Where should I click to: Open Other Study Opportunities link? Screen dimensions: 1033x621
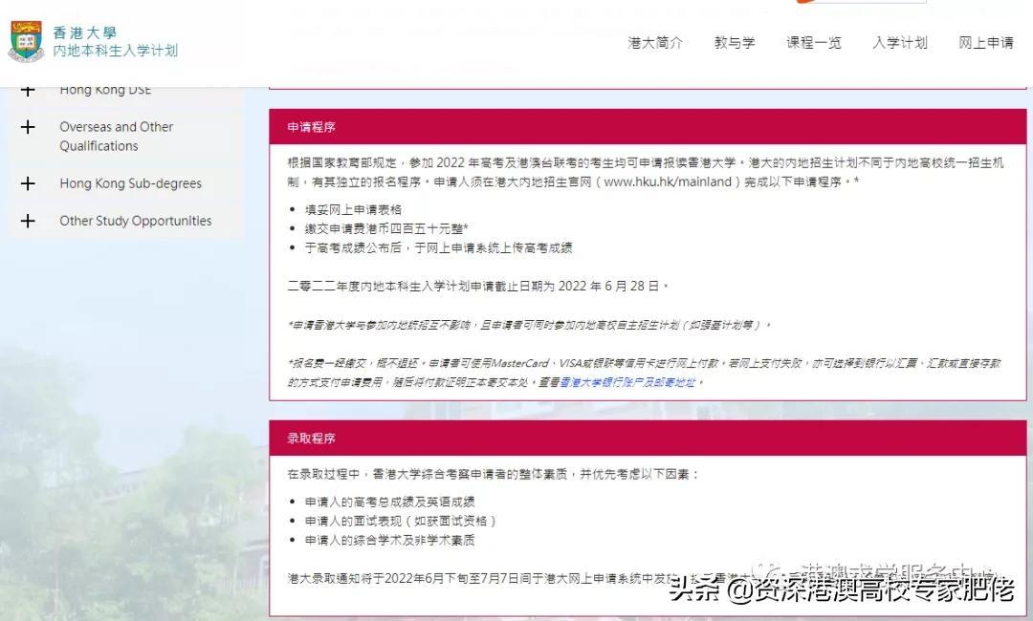click(x=136, y=221)
